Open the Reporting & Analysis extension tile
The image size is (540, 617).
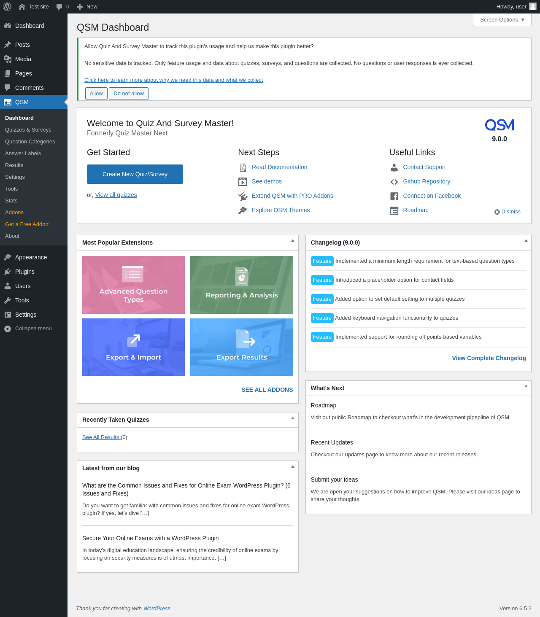pyautogui.click(x=242, y=285)
